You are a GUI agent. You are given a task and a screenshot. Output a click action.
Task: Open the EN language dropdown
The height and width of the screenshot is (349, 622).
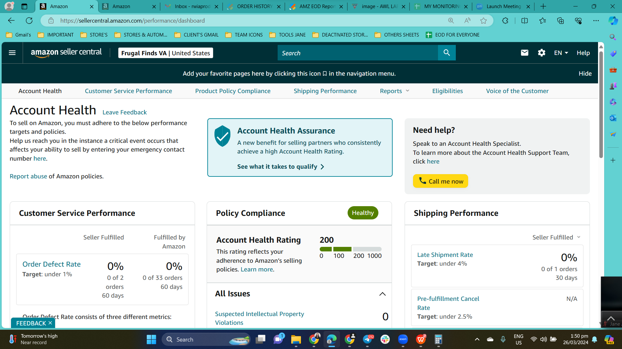pyautogui.click(x=561, y=53)
